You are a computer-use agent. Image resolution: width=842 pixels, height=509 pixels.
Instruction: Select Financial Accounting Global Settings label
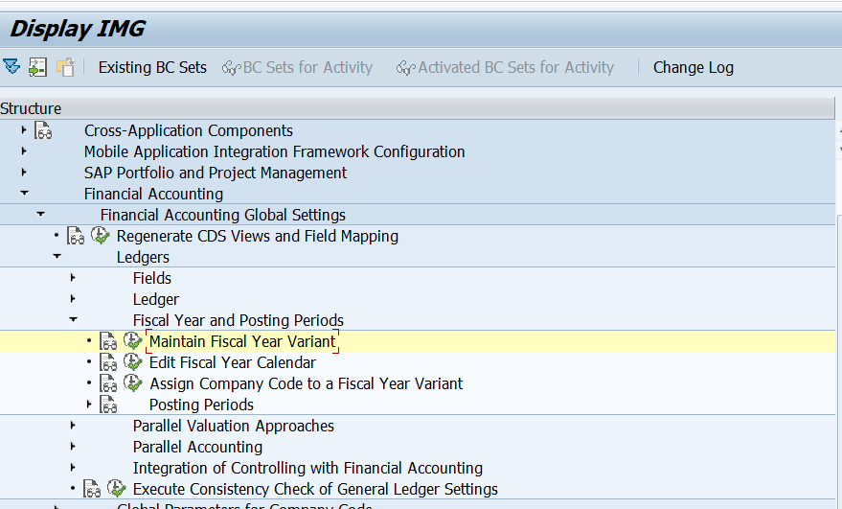pos(223,215)
